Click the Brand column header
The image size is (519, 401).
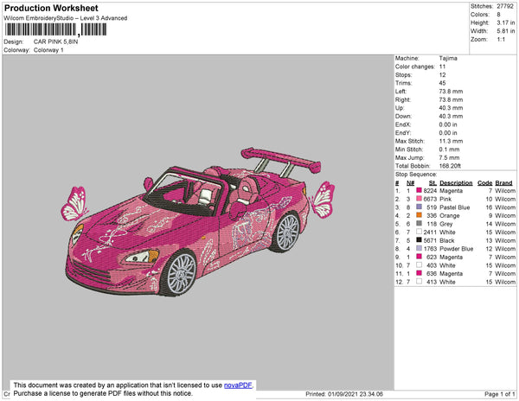pos(504,182)
